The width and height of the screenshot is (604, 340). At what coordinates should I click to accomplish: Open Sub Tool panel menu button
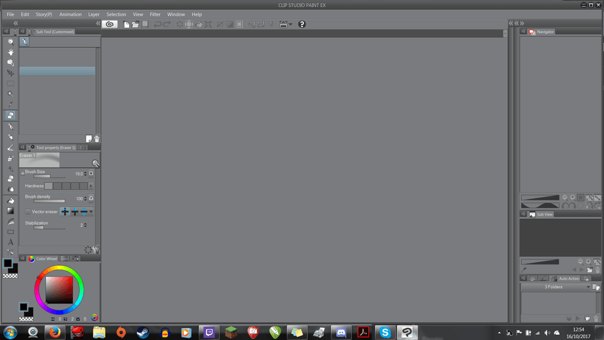tap(23, 31)
